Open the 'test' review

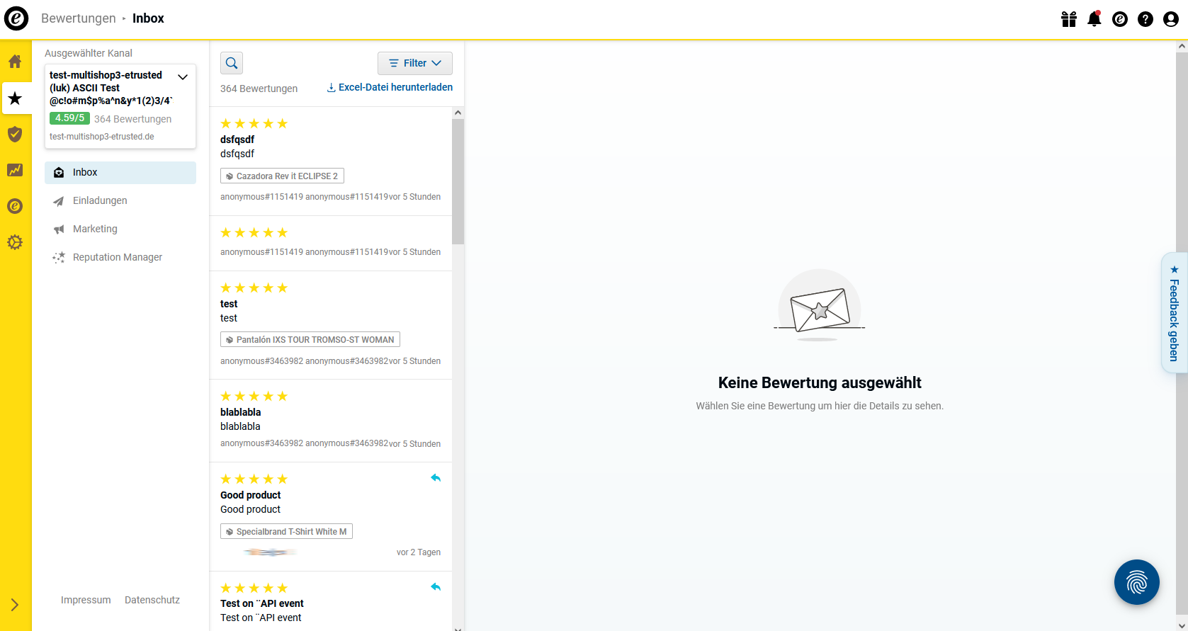click(x=330, y=325)
